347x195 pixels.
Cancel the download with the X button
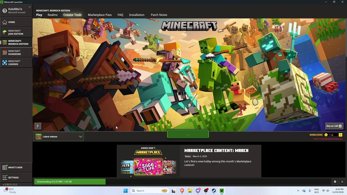pyautogui.click(x=342, y=182)
